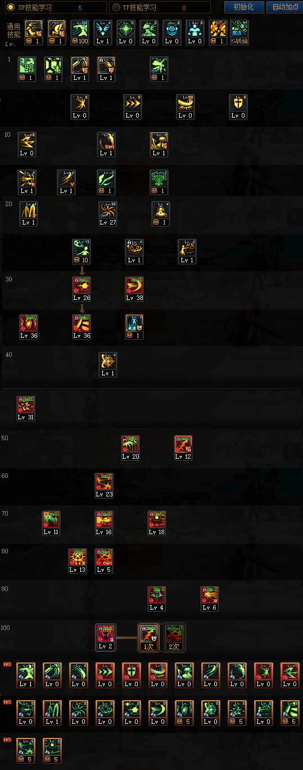Select the SP技能学习 radio button
Image resolution: width=303 pixels, height=770 pixels.
(x=10, y=7)
